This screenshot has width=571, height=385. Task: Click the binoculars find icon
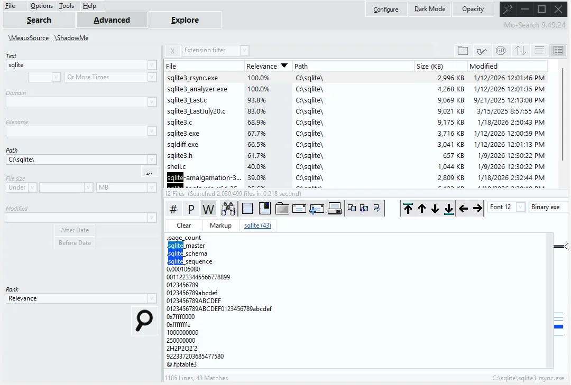[x=228, y=209]
